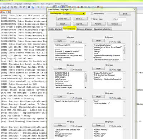Click the 2nd group Styler button

98,41
